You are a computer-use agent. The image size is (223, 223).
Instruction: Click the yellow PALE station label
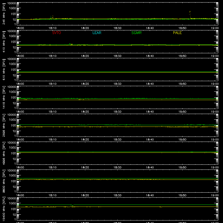click(177, 33)
